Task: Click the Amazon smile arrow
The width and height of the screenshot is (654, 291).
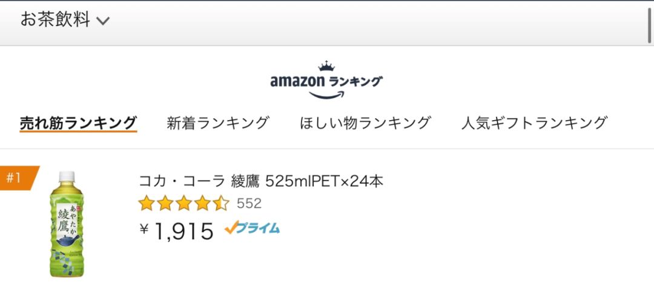Action: (326, 95)
